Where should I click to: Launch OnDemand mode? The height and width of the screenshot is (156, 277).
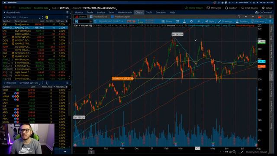(264, 13)
